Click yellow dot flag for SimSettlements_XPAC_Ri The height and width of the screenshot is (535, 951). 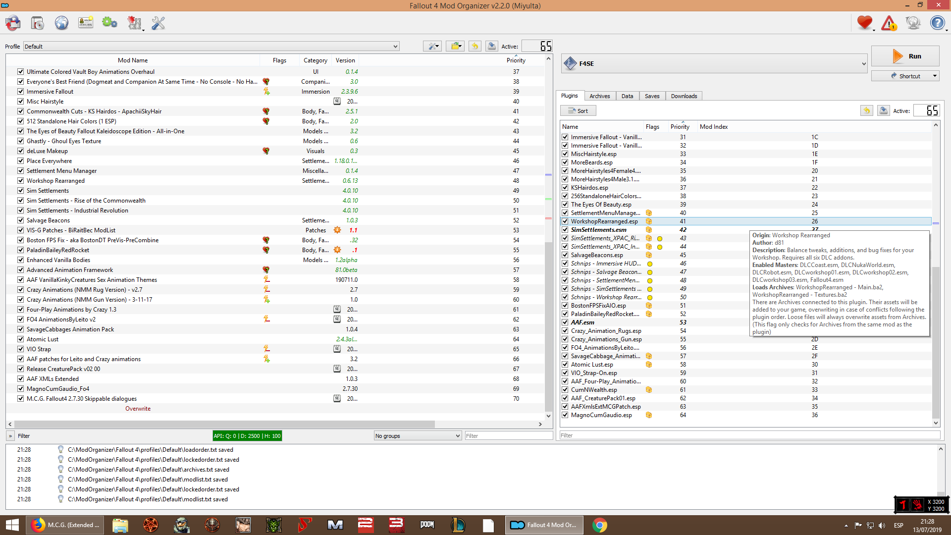click(x=660, y=238)
